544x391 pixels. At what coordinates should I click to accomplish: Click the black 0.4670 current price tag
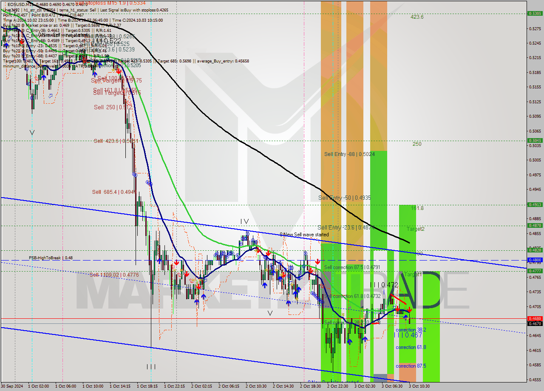click(x=534, y=323)
